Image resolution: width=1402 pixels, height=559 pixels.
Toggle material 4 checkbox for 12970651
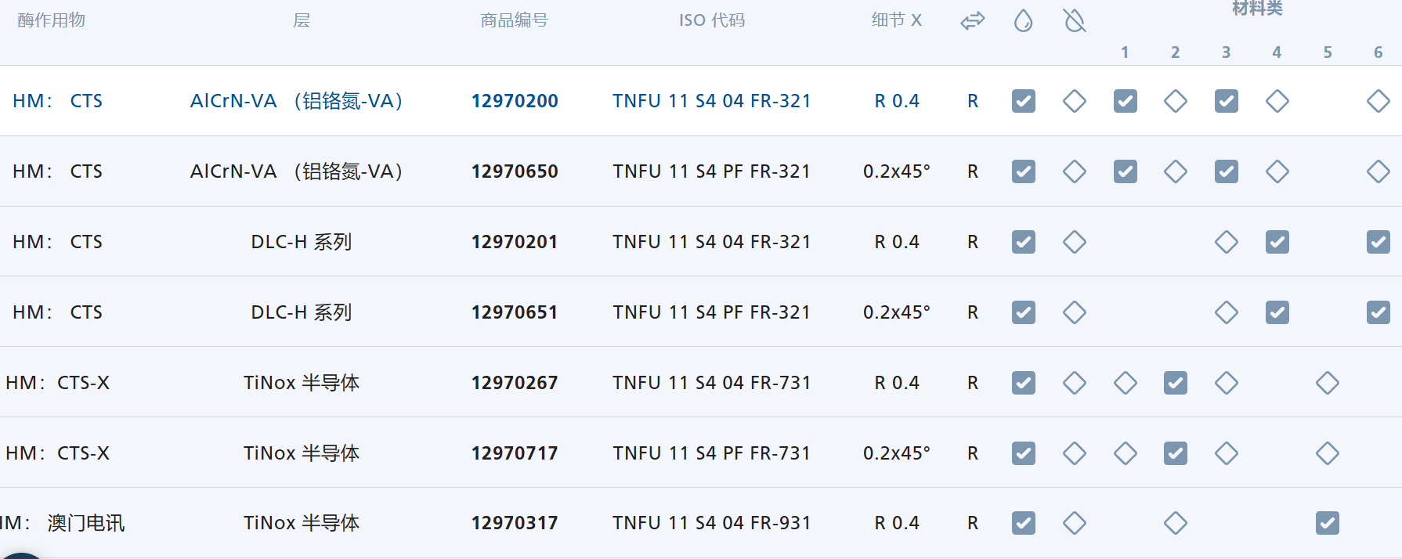(x=1277, y=312)
